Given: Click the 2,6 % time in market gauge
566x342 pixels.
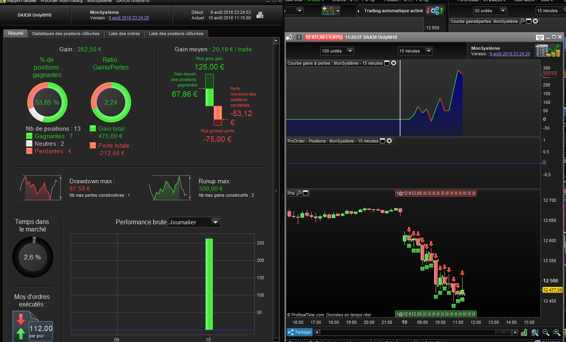Looking at the screenshot, I should click(32, 257).
